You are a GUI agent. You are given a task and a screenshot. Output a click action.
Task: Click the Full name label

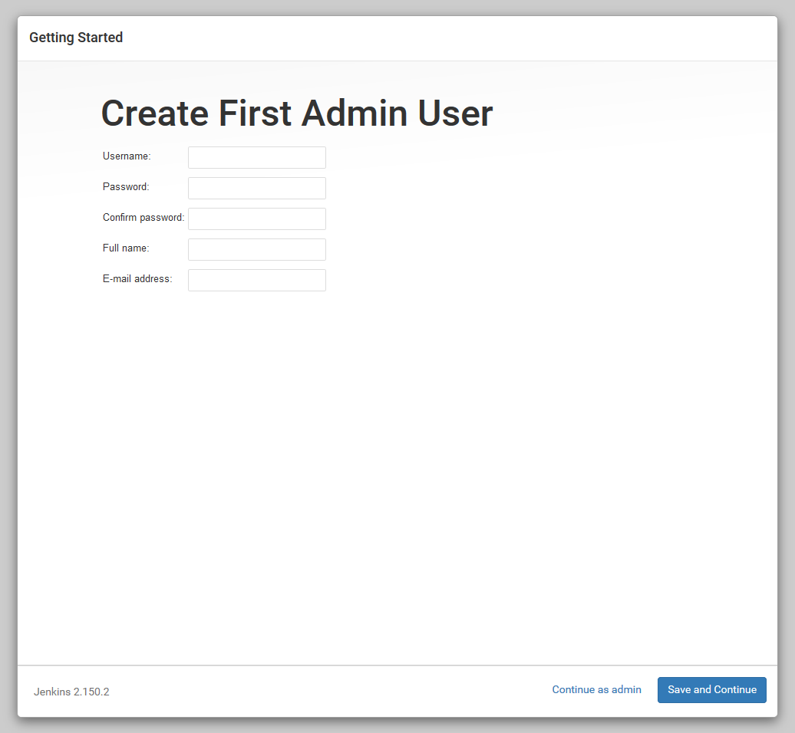126,248
